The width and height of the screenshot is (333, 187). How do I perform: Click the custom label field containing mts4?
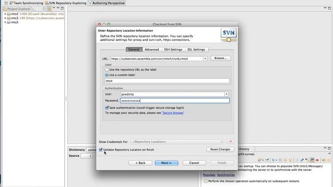pos(167,81)
